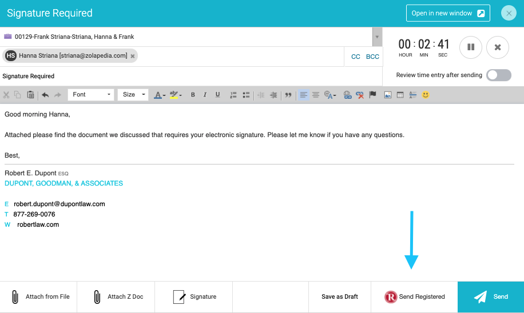Insert a bulleted list

(247, 95)
